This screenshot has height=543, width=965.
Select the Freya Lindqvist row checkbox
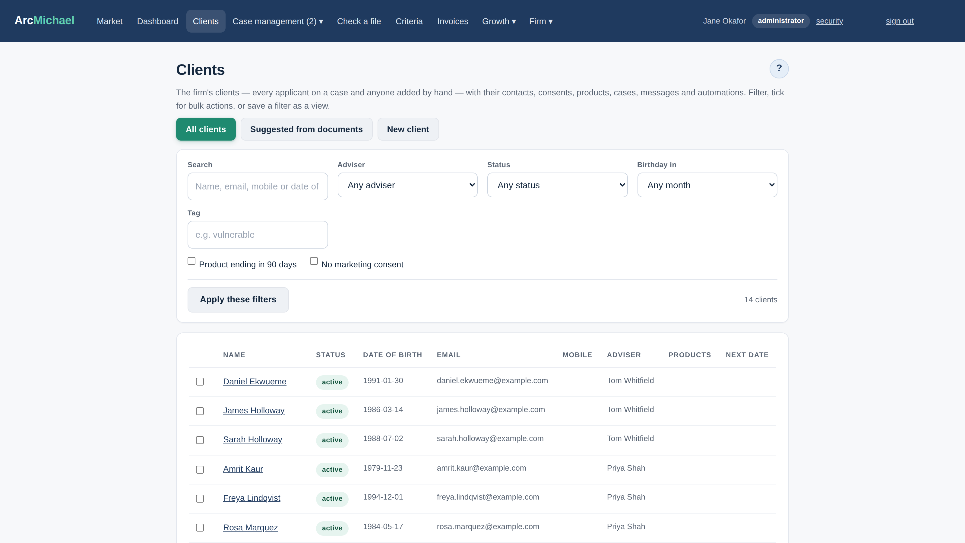point(200,498)
